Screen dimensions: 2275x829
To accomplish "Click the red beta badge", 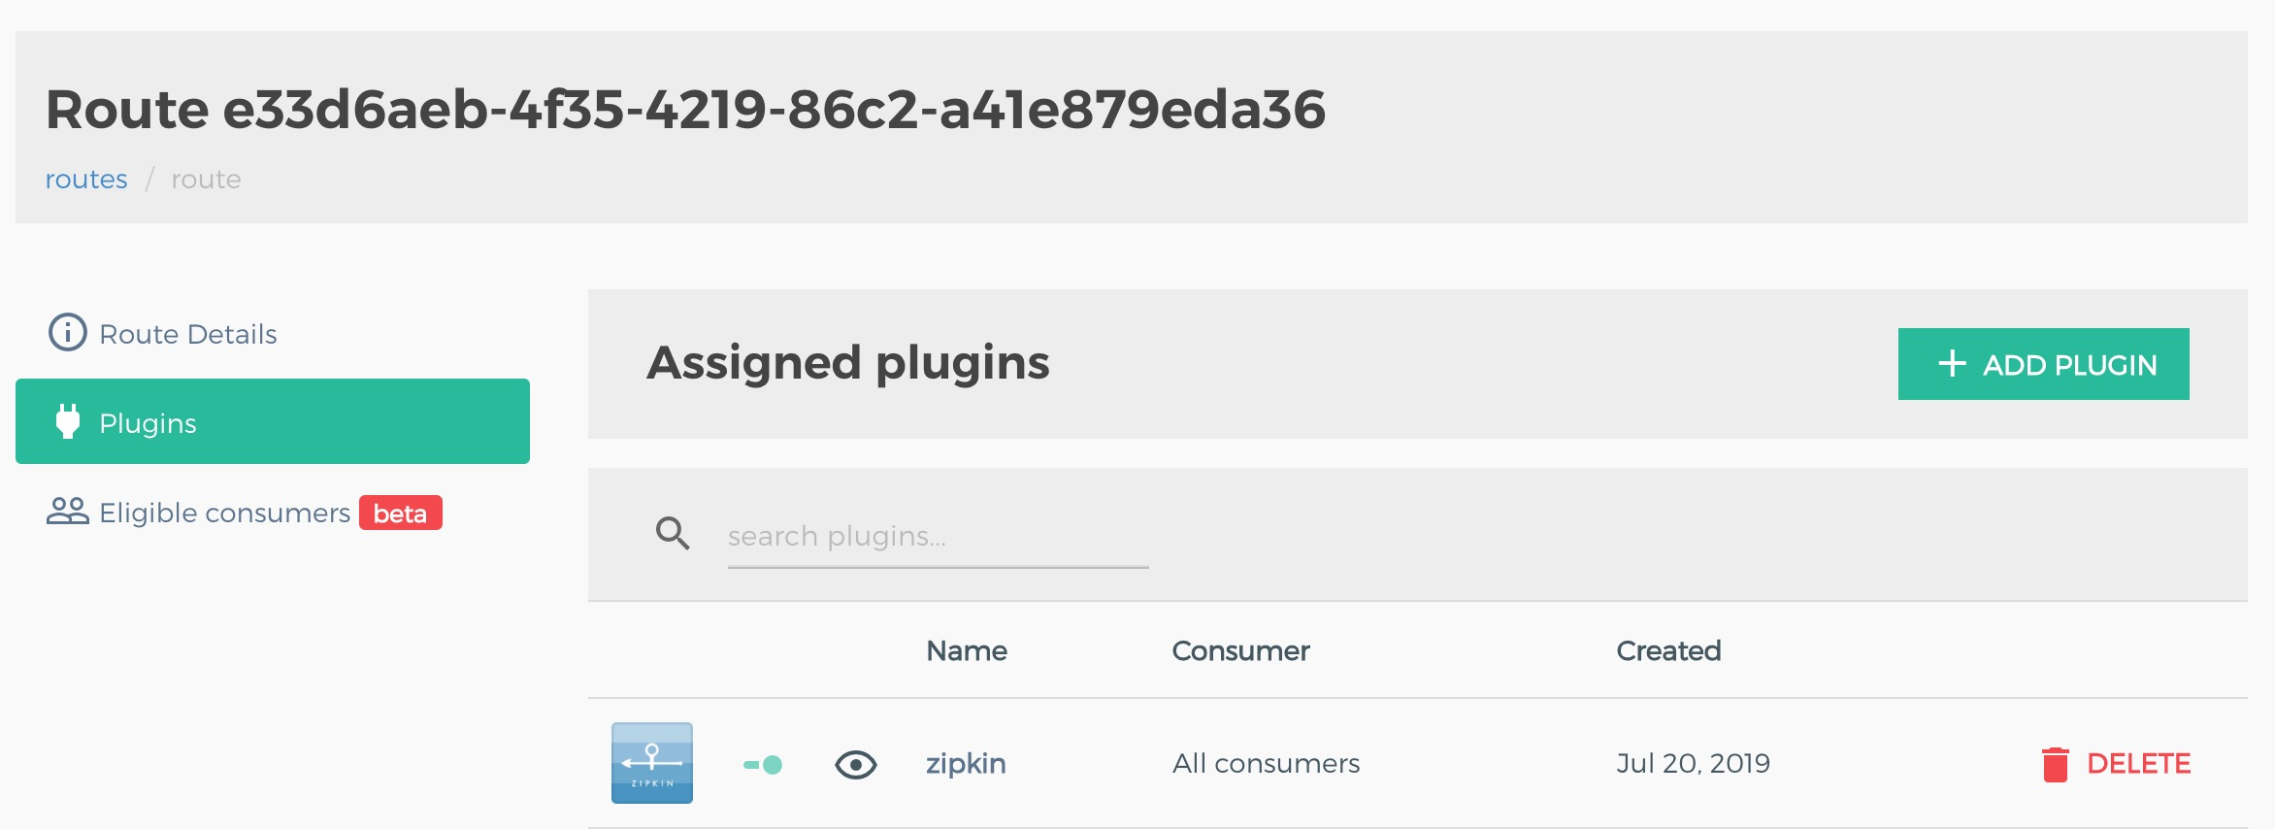I will pyautogui.click(x=400, y=513).
